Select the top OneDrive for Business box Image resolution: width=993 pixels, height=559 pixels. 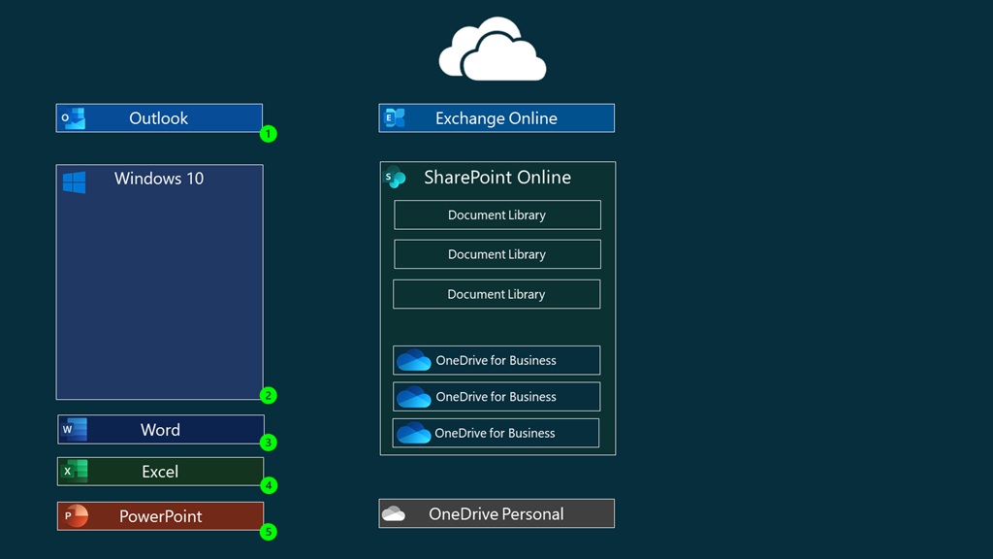[x=496, y=360]
